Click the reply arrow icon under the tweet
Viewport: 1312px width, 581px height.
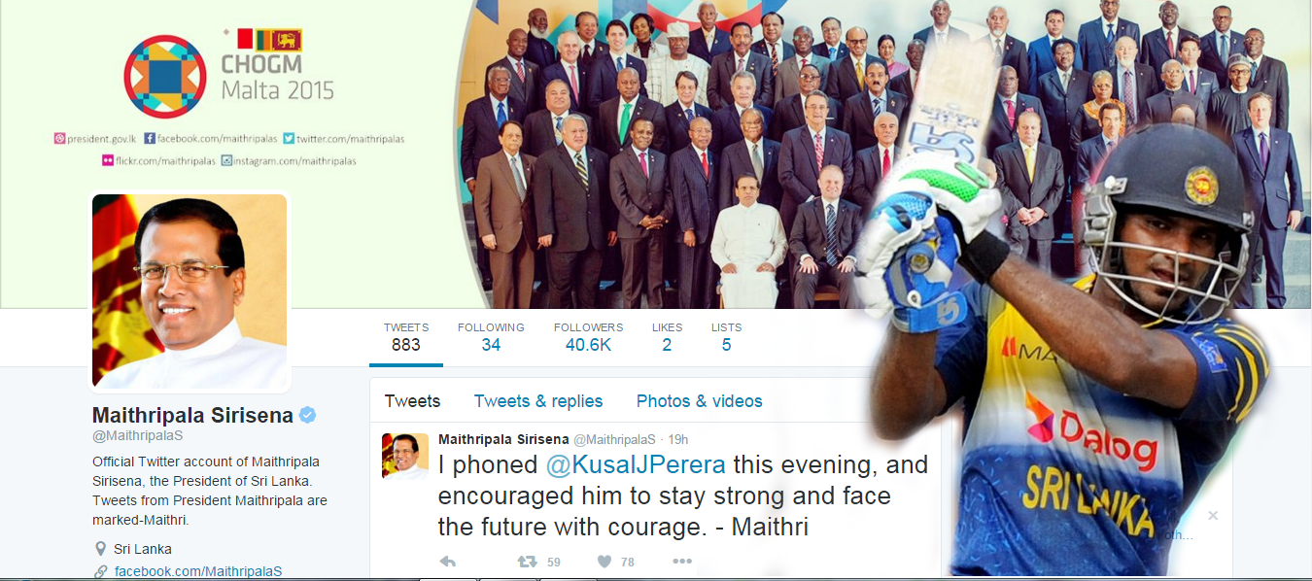tap(448, 561)
